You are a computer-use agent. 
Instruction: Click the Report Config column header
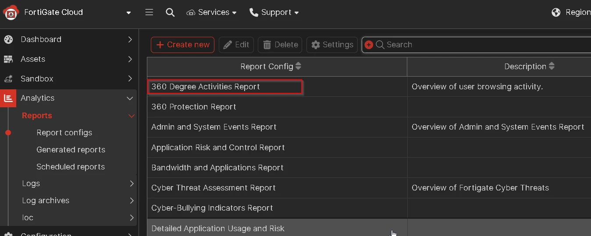point(277,67)
